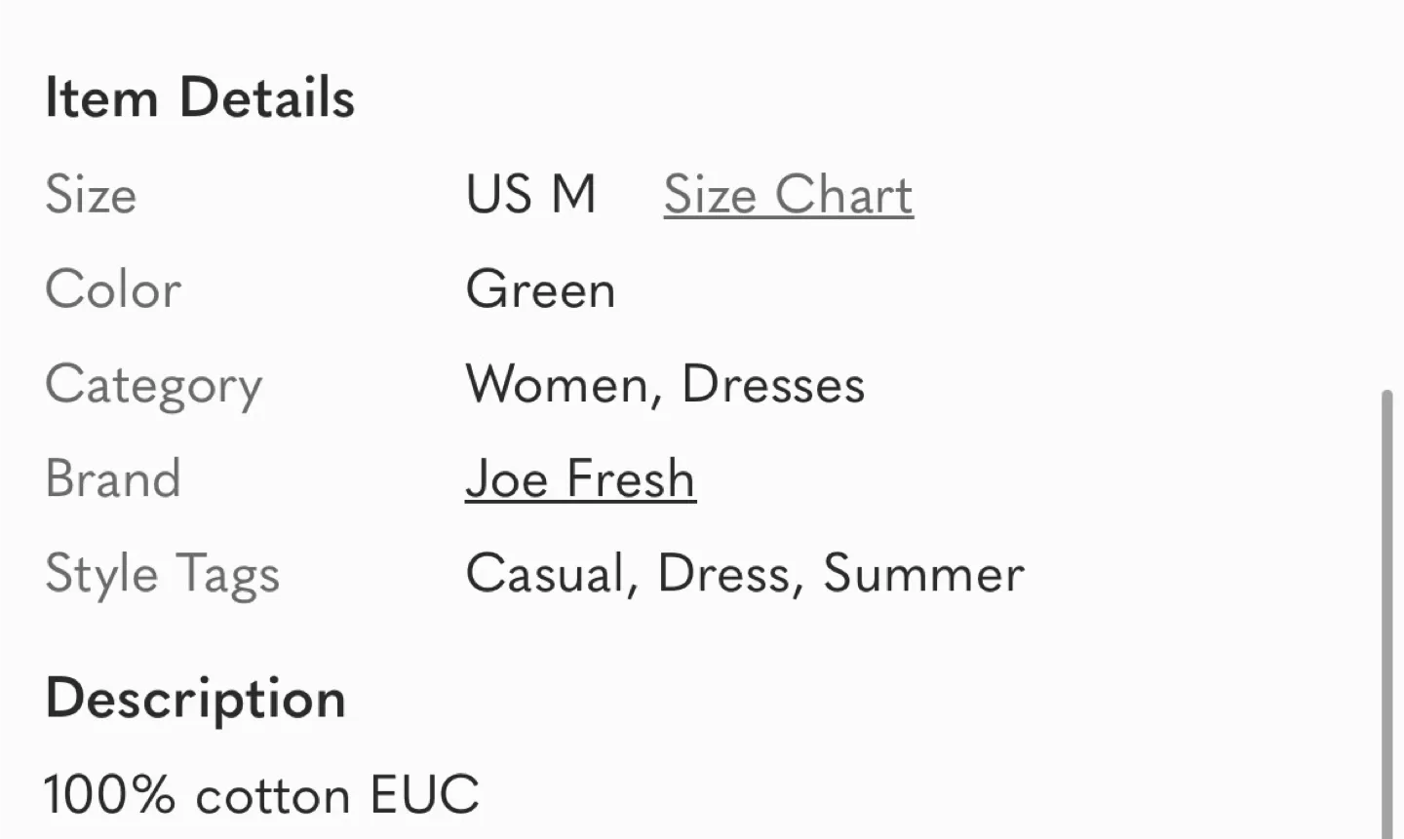The width and height of the screenshot is (1404, 839).
Task: Click the Color row label
Action: [x=113, y=288]
